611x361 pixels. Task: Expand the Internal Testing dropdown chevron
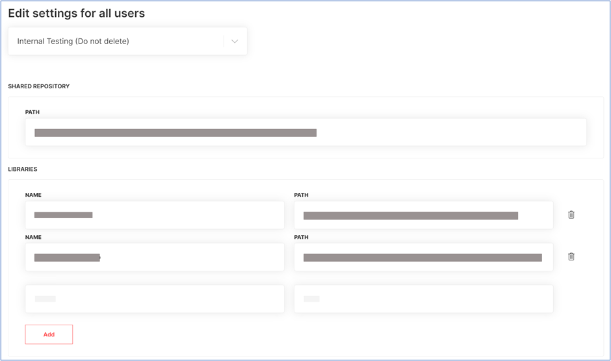pyautogui.click(x=235, y=42)
